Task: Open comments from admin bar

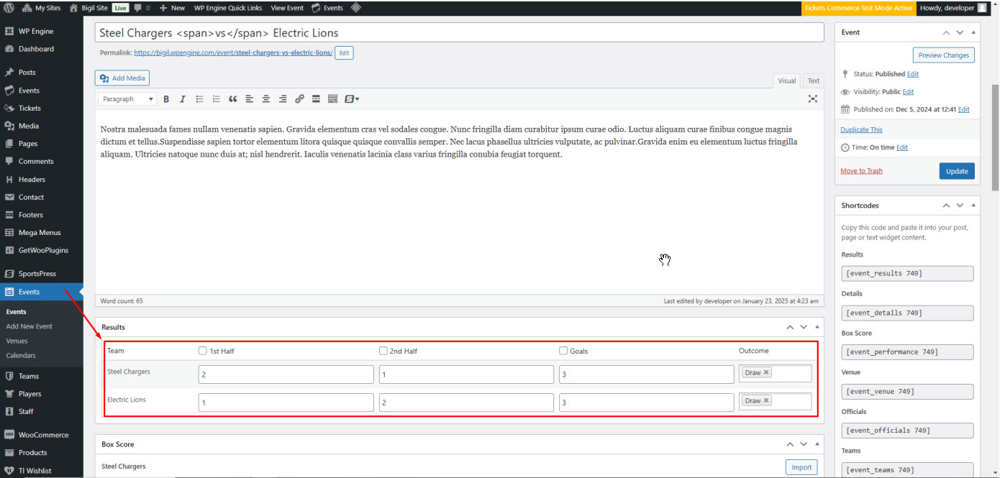Action: [x=142, y=8]
